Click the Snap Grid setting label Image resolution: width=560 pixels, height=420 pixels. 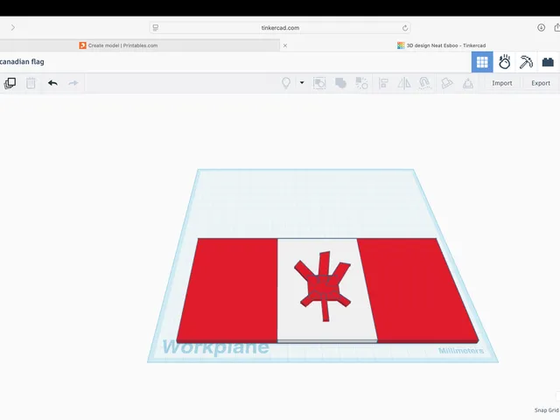546,410
